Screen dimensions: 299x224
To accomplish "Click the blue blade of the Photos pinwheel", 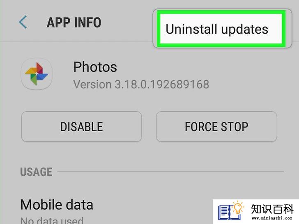I will 42,77.
